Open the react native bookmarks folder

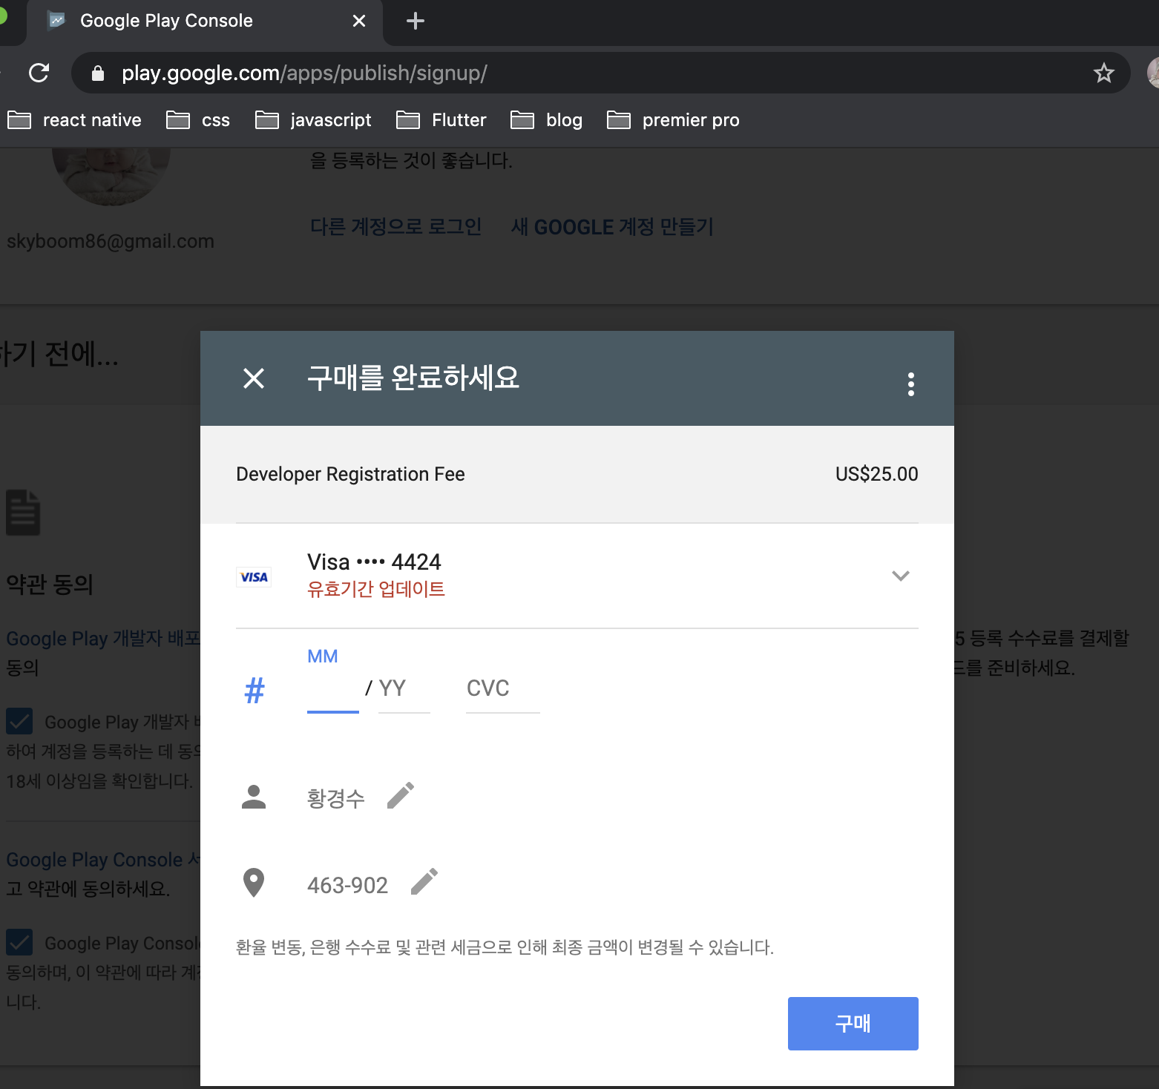coord(74,120)
